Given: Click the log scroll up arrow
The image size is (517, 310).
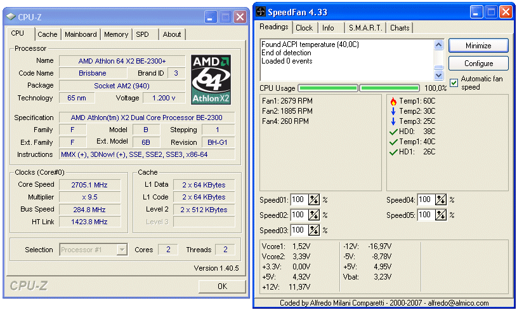Looking at the screenshot, I should click(438, 44).
